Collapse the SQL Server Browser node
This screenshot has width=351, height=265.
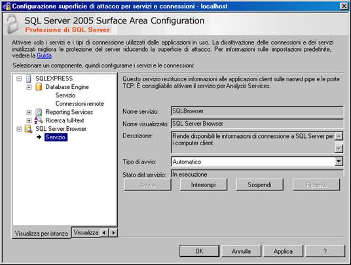[19, 129]
